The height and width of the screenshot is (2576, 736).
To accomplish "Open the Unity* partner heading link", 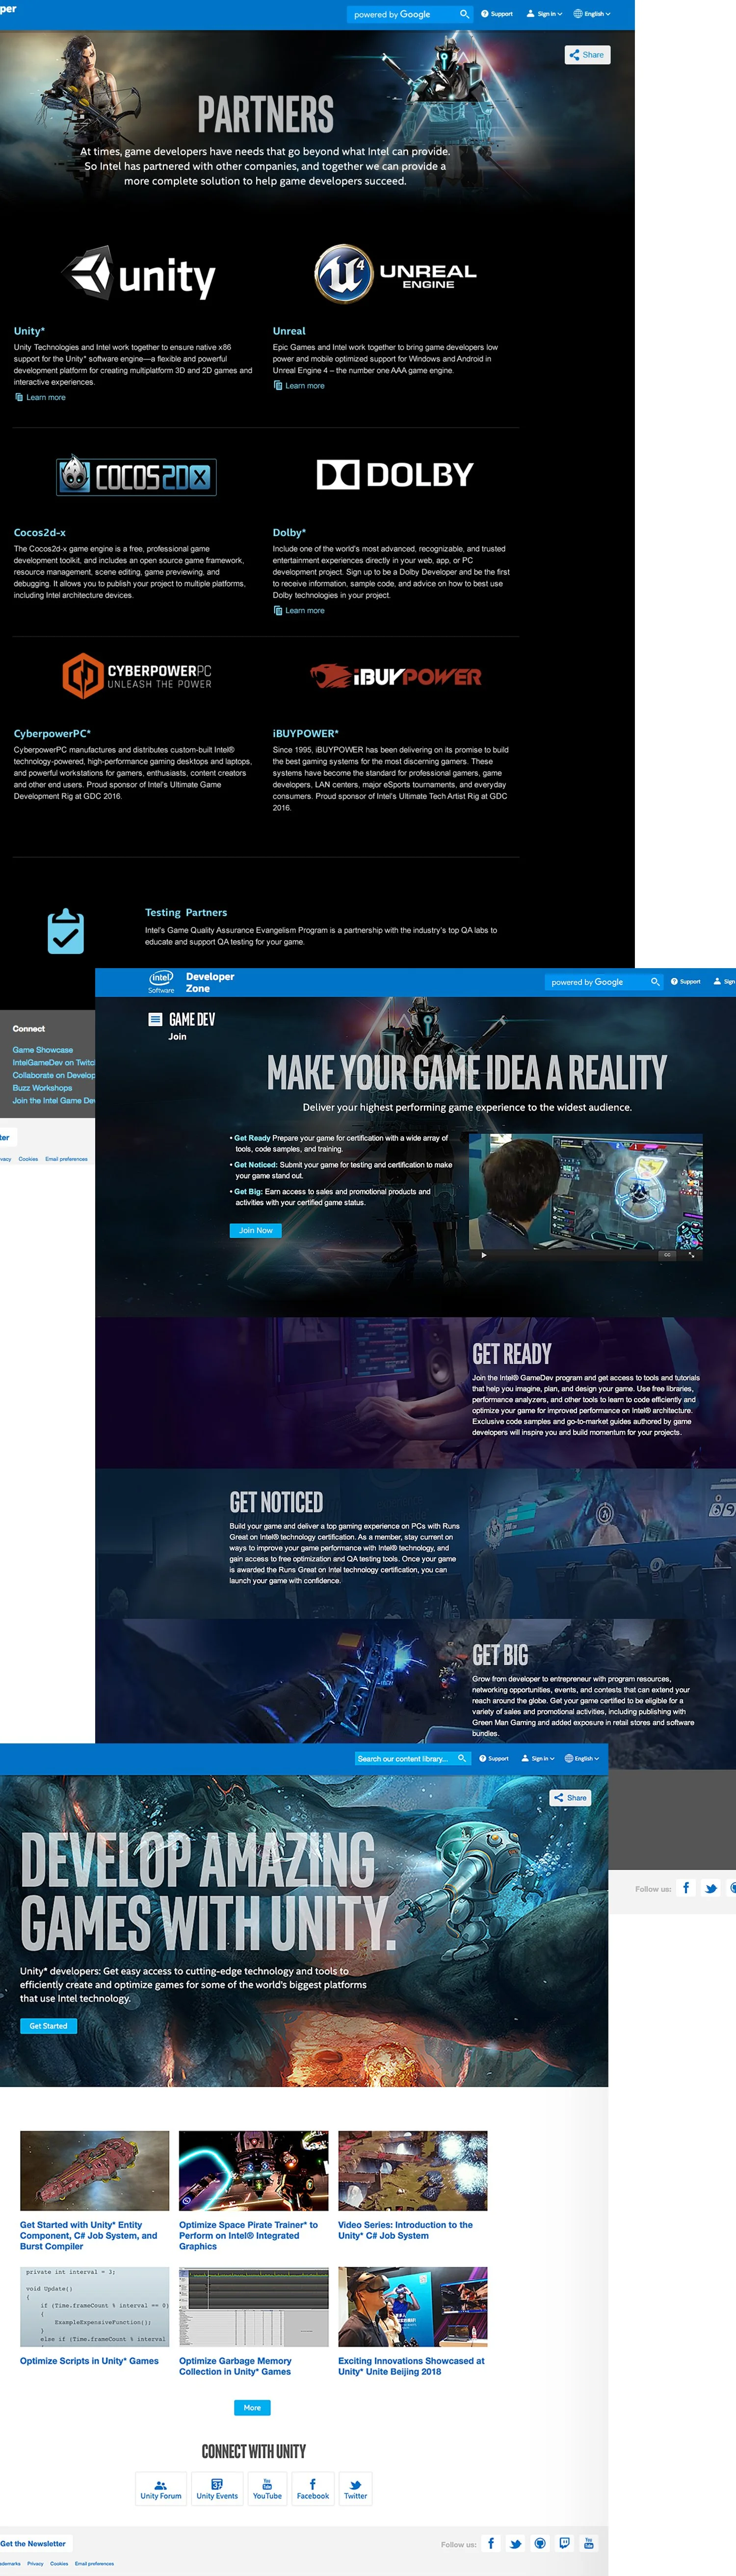I will (x=29, y=331).
